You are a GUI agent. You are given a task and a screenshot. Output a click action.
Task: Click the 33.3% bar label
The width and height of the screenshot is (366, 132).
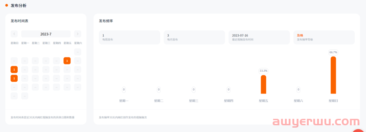tap(263, 71)
